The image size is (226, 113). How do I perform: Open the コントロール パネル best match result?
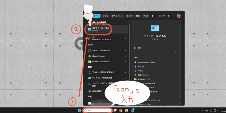pyautogui.click(x=108, y=29)
